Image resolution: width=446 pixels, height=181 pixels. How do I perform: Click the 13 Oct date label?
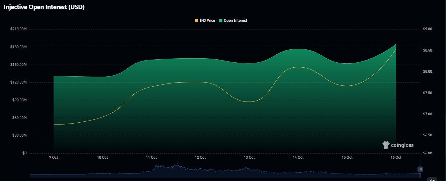coord(249,157)
